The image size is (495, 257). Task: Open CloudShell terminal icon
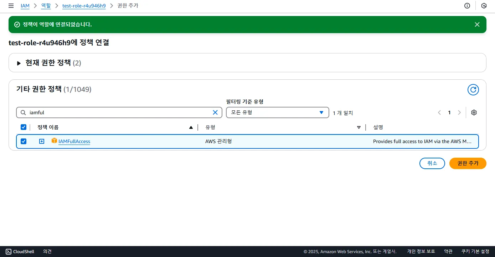coord(9,252)
